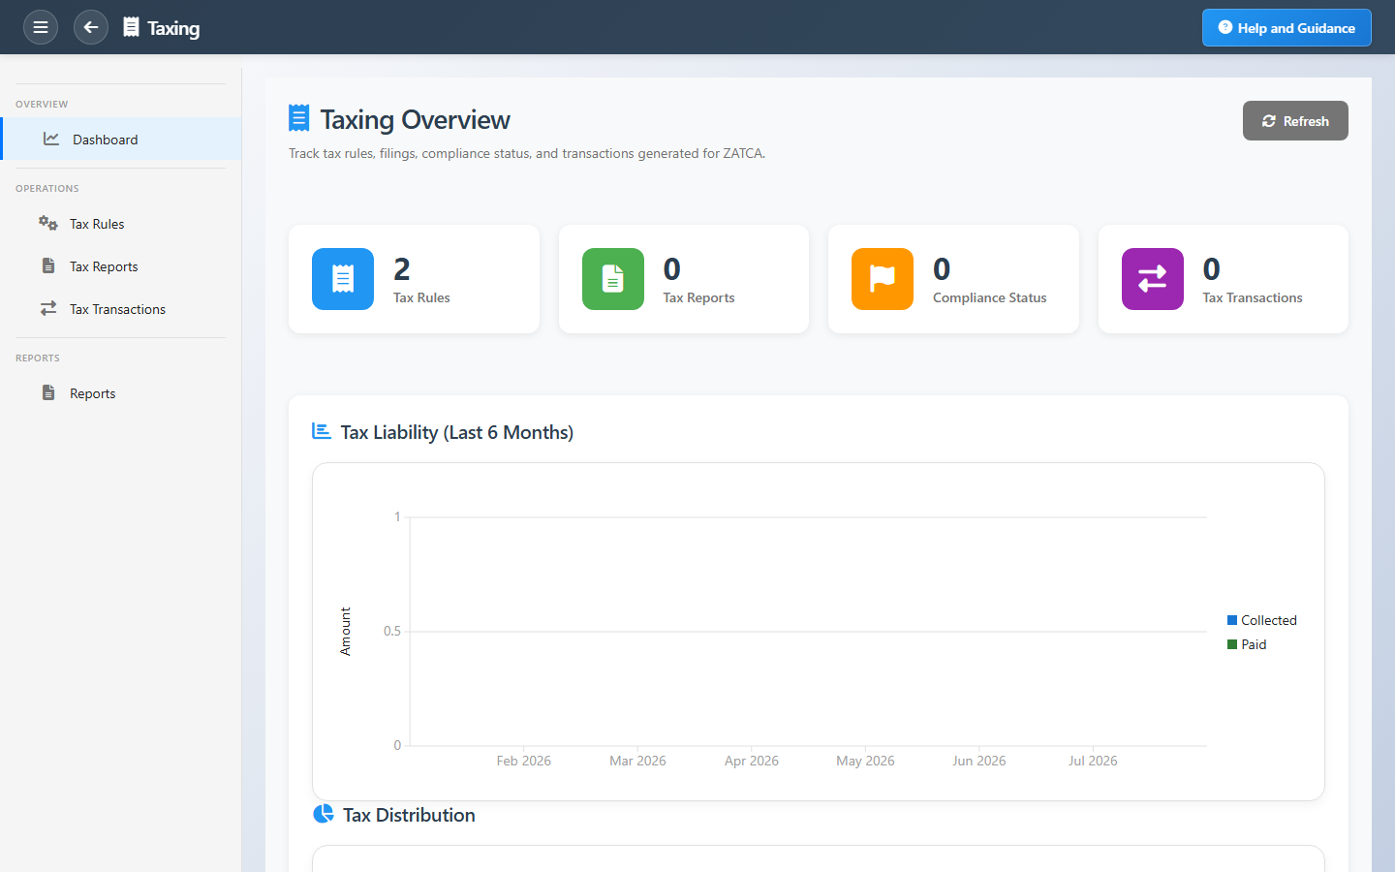The image size is (1395, 872).
Task: Click the Taxing app title in the header
Action: [x=173, y=28]
